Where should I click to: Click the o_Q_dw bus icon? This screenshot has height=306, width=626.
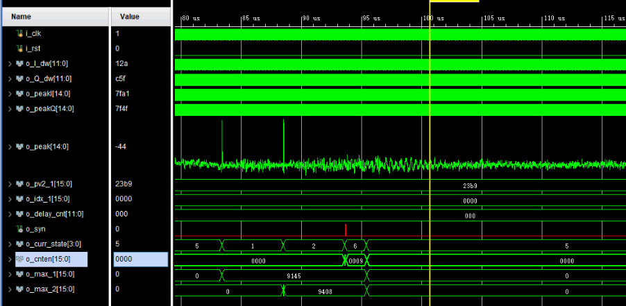pos(19,78)
